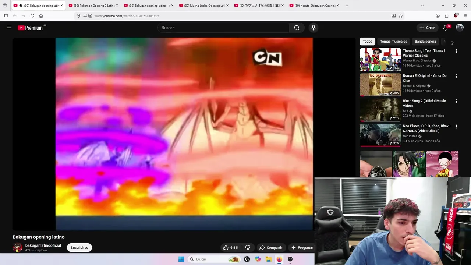Reload the page in the browser
This screenshot has height=265, width=471.
32,16
